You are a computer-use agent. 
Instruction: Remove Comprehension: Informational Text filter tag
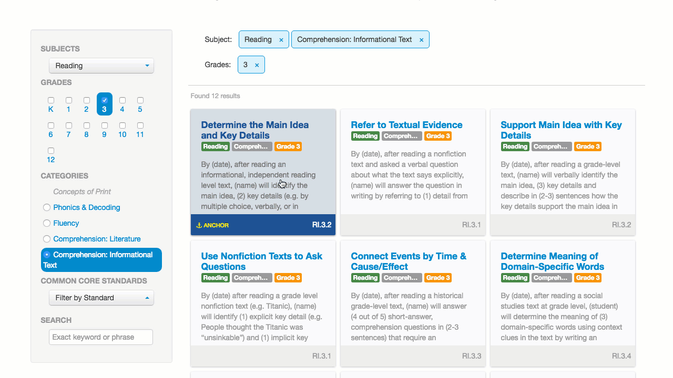421,40
